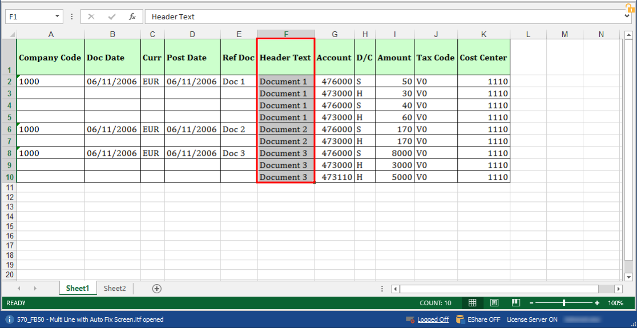637x328 pixels.
Task: Click the Enter checkmark in formula bar
Action: pyautogui.click(x=112, y=17)
